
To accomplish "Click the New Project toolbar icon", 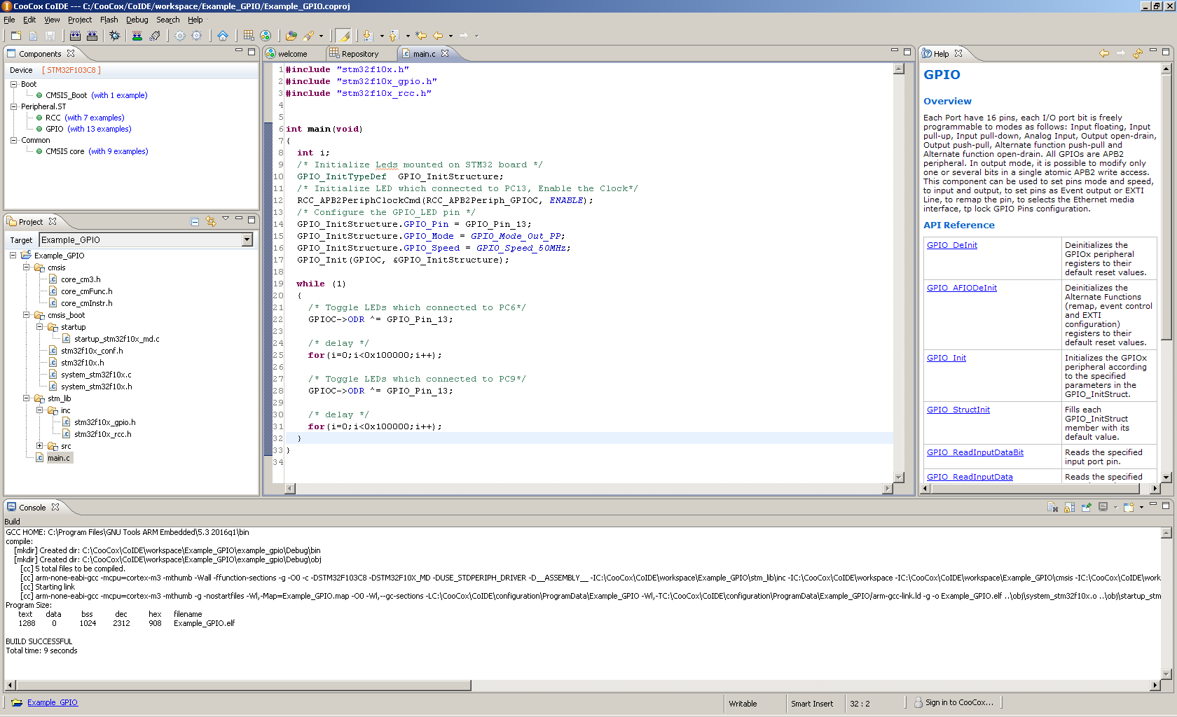I will (15, 36).
